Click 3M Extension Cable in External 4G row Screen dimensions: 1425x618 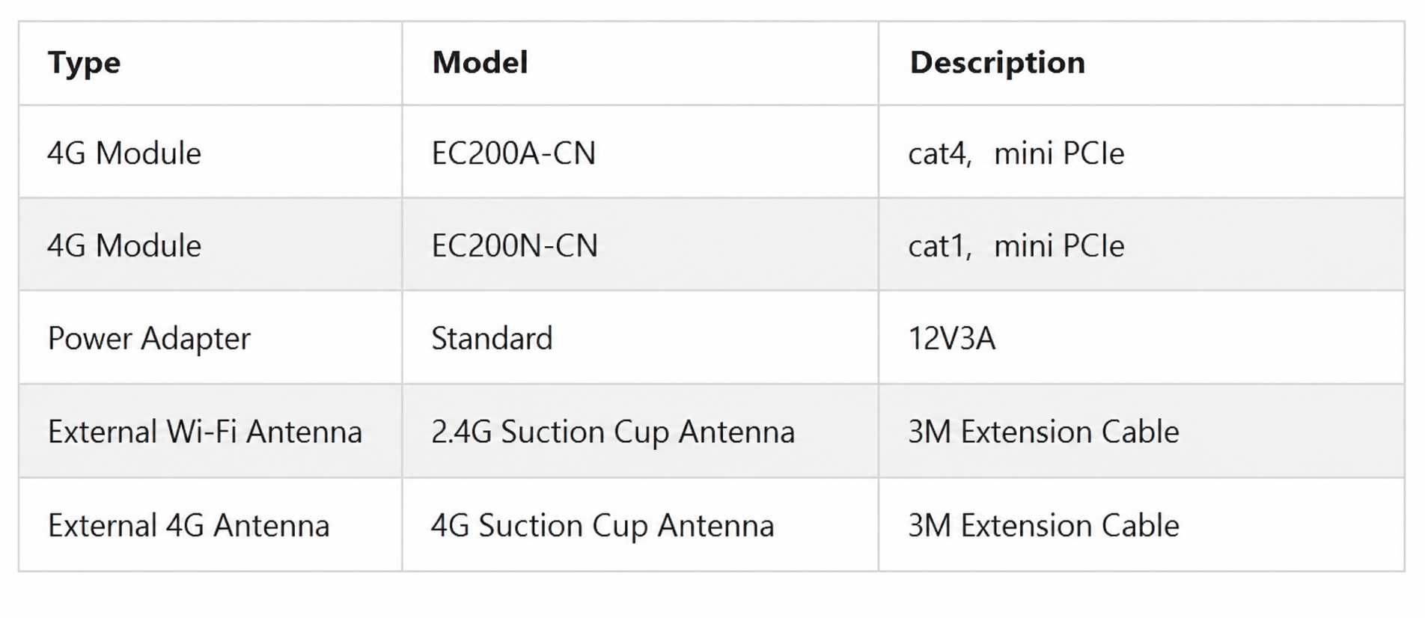tap(1043, 525)
